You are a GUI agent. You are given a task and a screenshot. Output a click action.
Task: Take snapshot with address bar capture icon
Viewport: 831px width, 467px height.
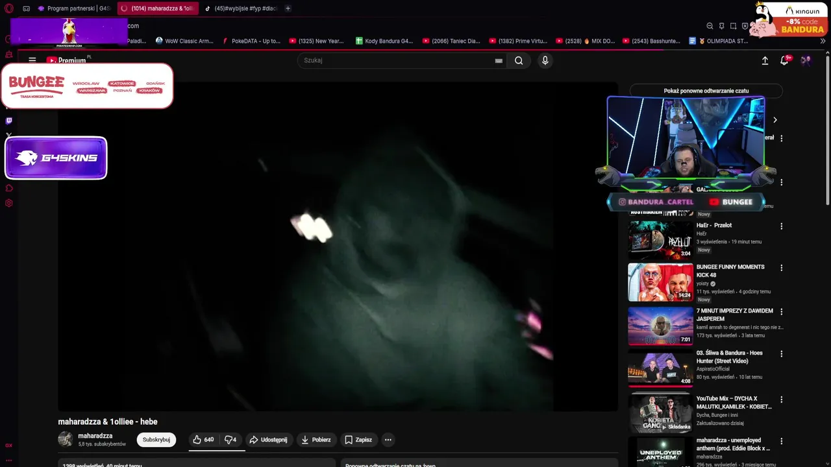(733, 26)
